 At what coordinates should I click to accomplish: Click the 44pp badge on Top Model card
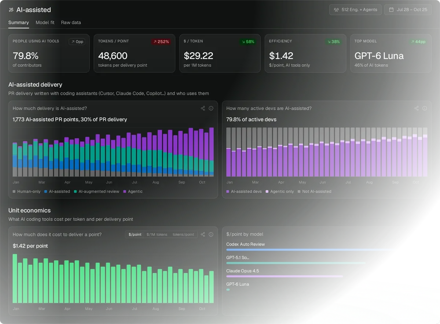(418, 42)
